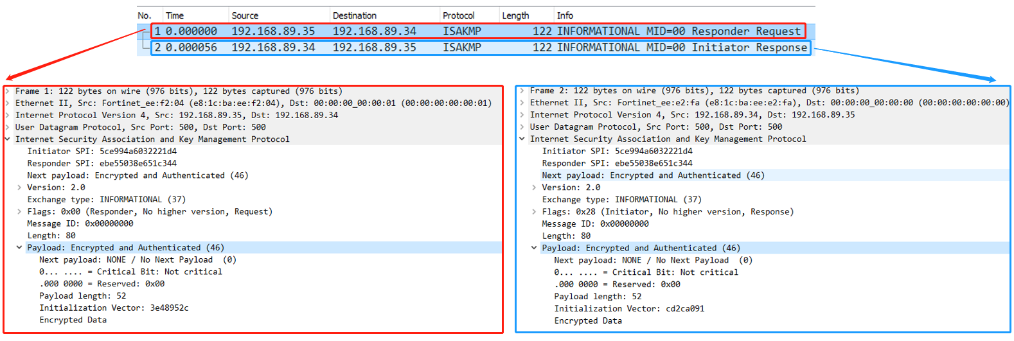Select packet 2 Initiator Response row
Viewport: 1014px width, 341px height.
(x=476, y=48)
